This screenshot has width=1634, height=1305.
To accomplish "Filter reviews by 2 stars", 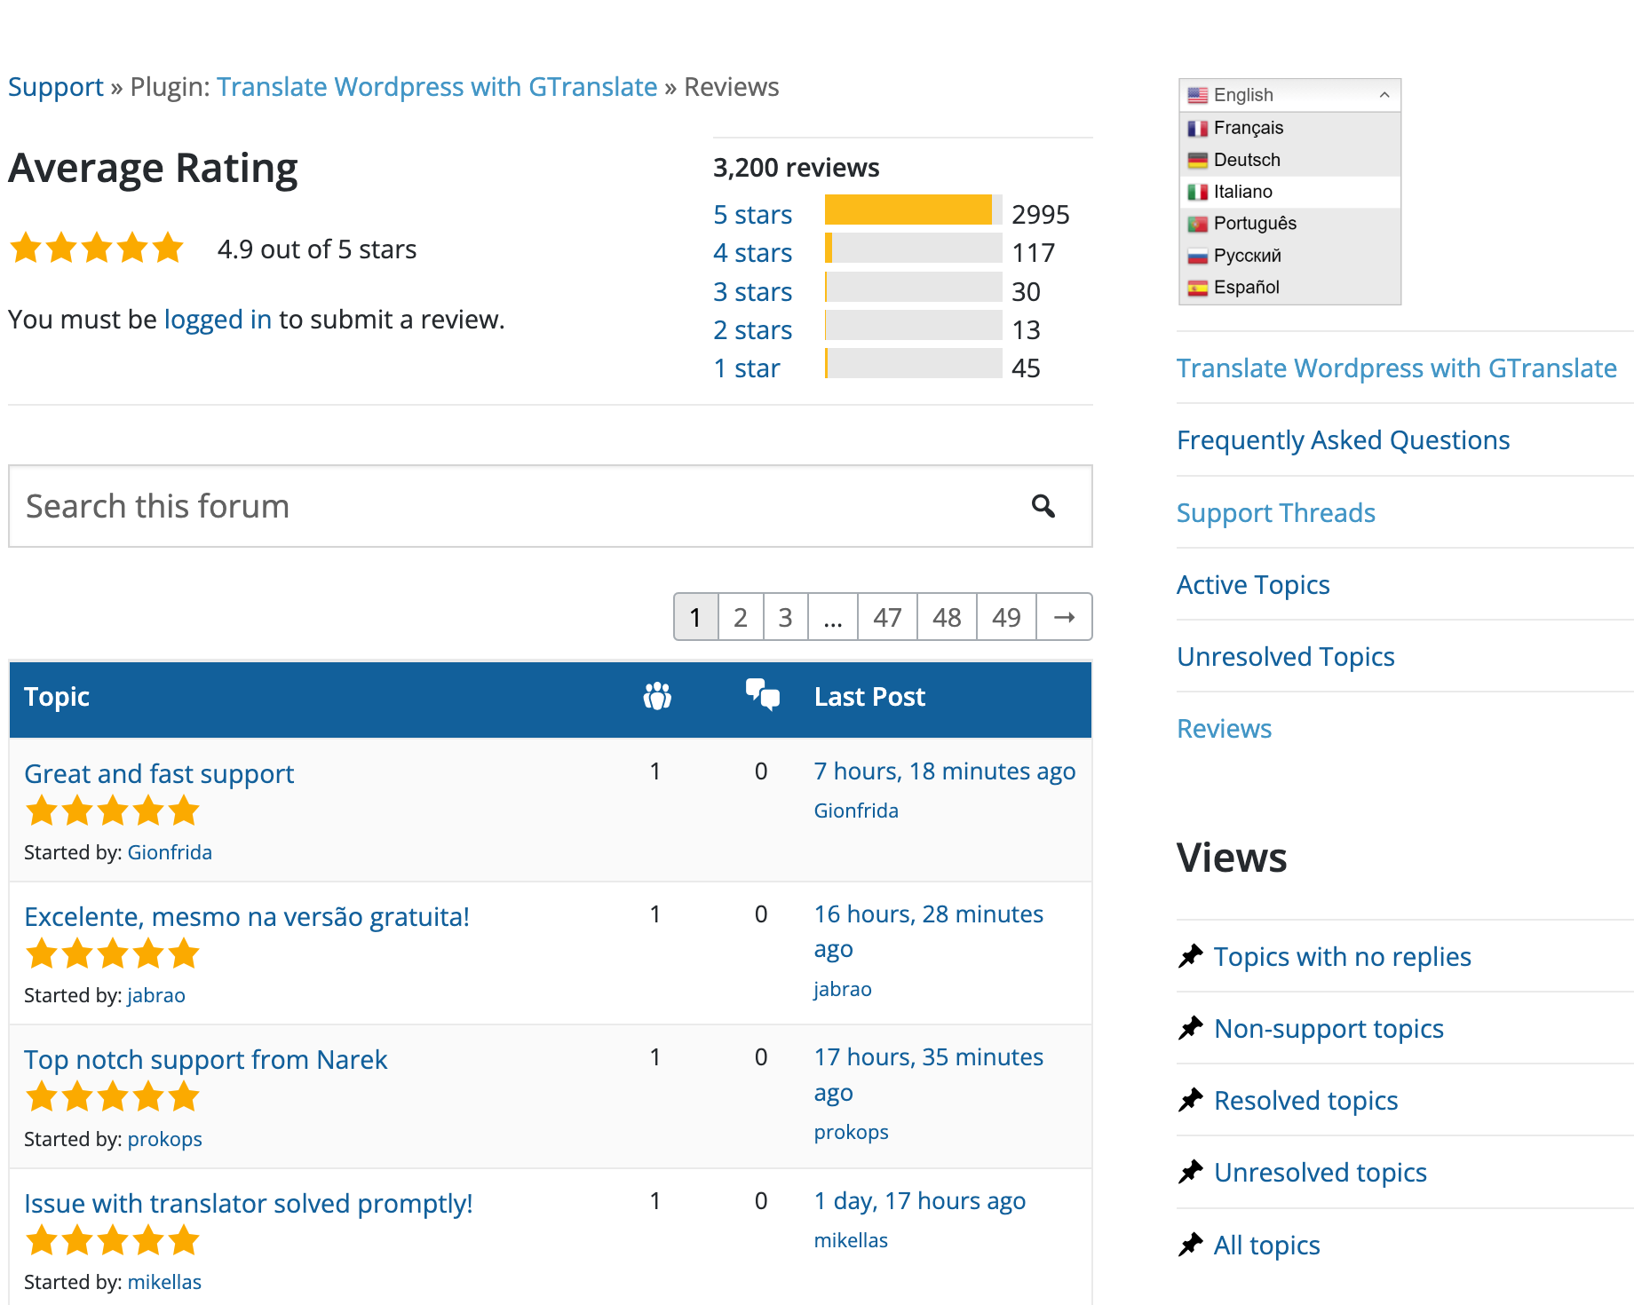I will pyautogui.click(x=752, y=330).
